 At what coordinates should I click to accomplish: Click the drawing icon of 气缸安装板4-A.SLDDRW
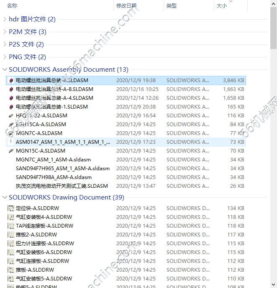click(10, 217)
